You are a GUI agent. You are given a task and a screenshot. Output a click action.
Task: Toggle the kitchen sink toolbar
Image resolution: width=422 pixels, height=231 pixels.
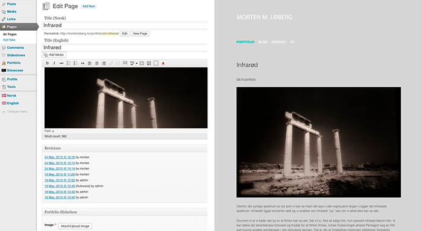[149, 63]
